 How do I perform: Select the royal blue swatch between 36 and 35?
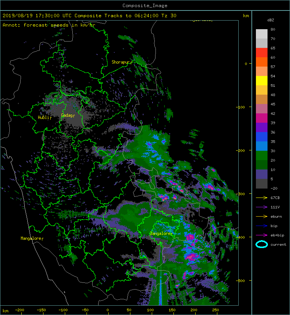[262, 137]
